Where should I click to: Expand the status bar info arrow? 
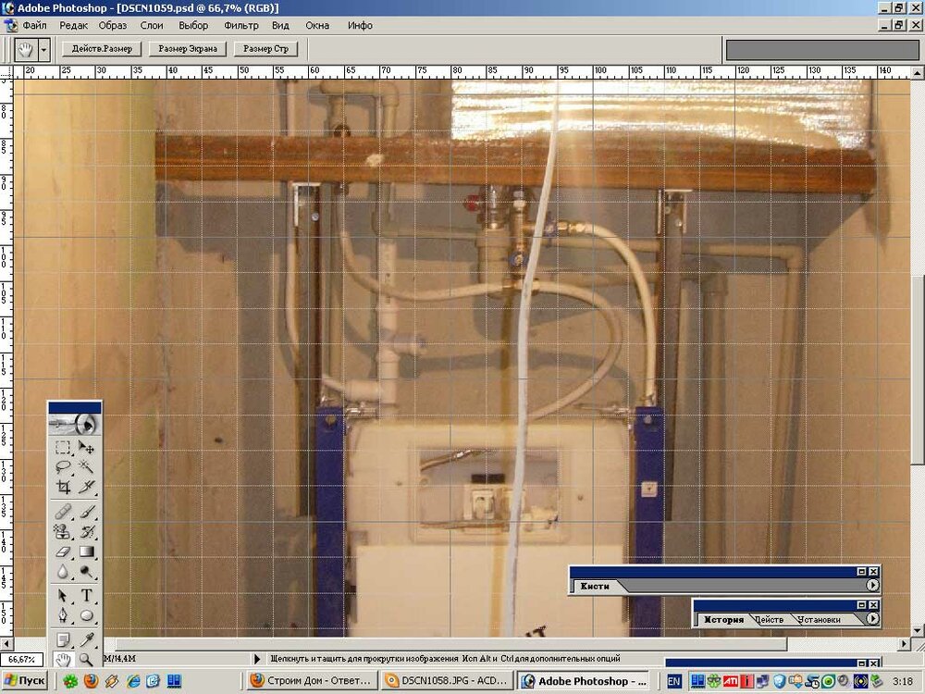coord(257,659)
